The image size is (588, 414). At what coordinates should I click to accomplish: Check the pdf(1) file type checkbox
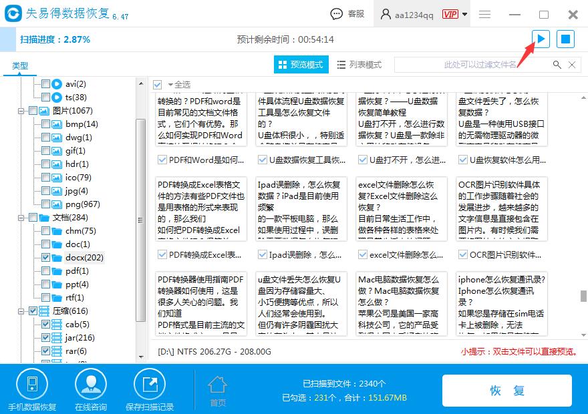coord(46,270)
